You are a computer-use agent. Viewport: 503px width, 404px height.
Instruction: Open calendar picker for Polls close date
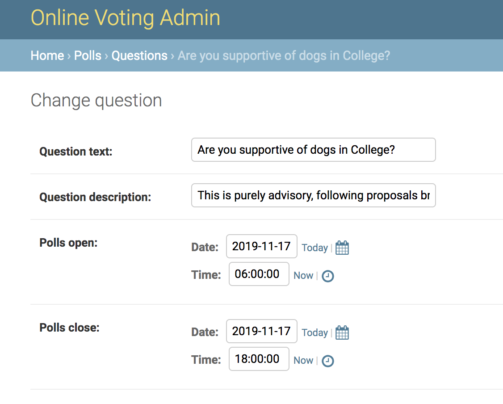[x=342, y=332]
